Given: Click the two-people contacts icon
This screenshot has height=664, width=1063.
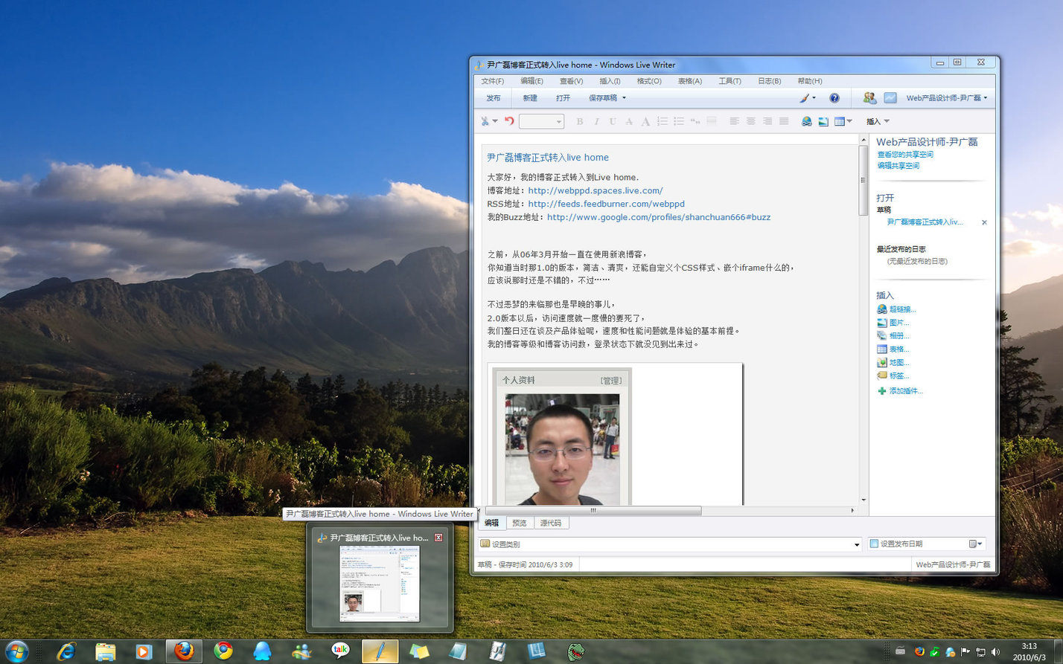Looking at the screenshot, I should [x=869, y=97].
